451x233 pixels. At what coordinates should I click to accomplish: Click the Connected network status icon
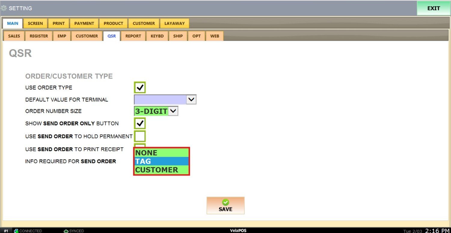pyautogui.click(x=16, y=231)
